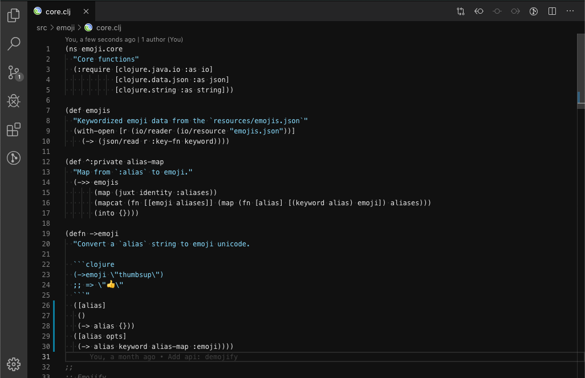Viewport: 585px width, 378px height.
Task: Open the Run and Debug panel
Action: click(13, 101)
